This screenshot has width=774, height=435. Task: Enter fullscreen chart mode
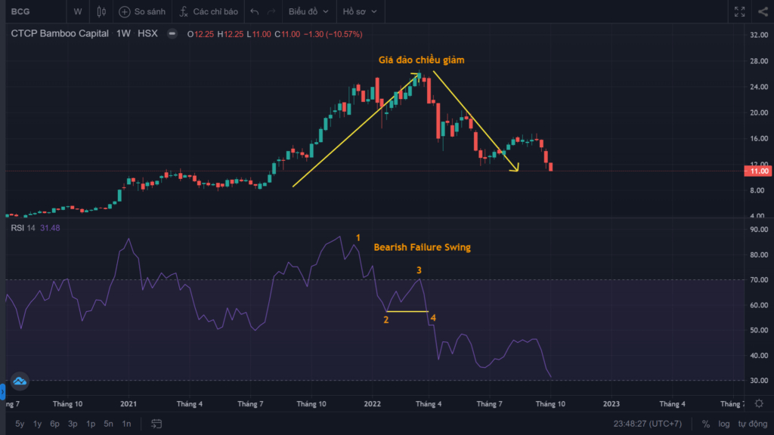point(739,11)
